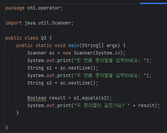Click the variable sc in the Scanner declaration
167x133 pixels.
[x=52, y=53]
